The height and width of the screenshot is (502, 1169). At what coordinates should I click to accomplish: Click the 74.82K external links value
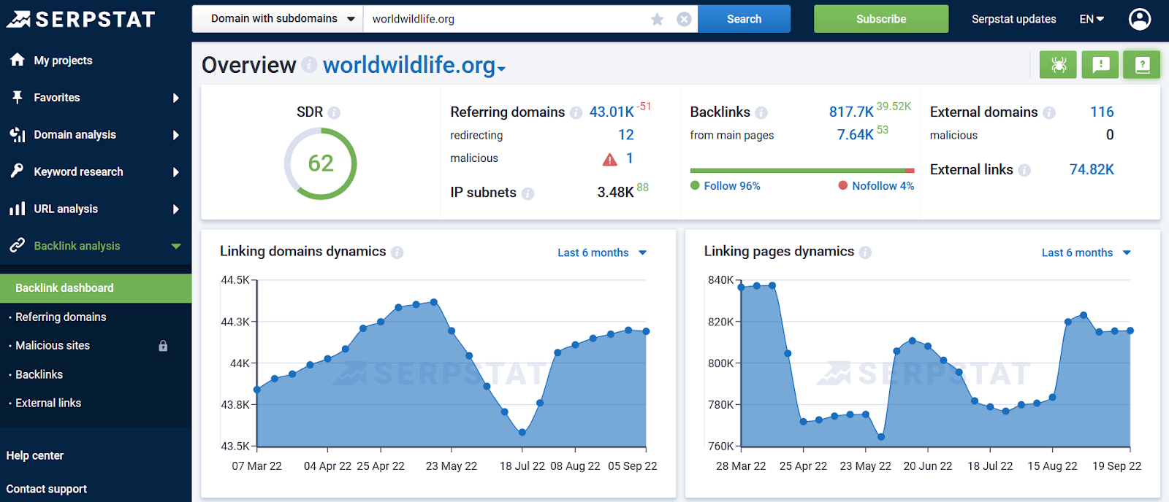tap(1092, 169)
